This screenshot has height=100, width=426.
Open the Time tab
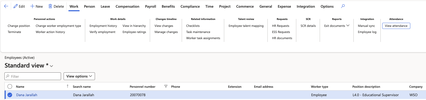pyautogui.click(x=210, y=6)
